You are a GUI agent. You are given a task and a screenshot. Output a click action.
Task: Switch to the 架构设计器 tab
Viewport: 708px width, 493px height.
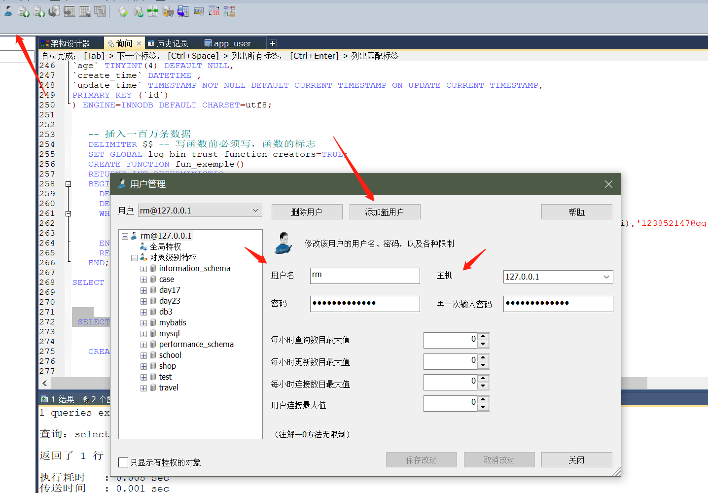pyautogui.click(x=71, y=43)
